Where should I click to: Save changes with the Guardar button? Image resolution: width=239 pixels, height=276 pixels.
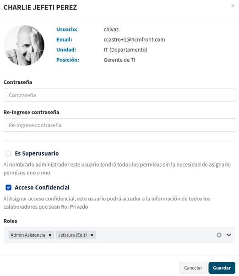[222, 268]
